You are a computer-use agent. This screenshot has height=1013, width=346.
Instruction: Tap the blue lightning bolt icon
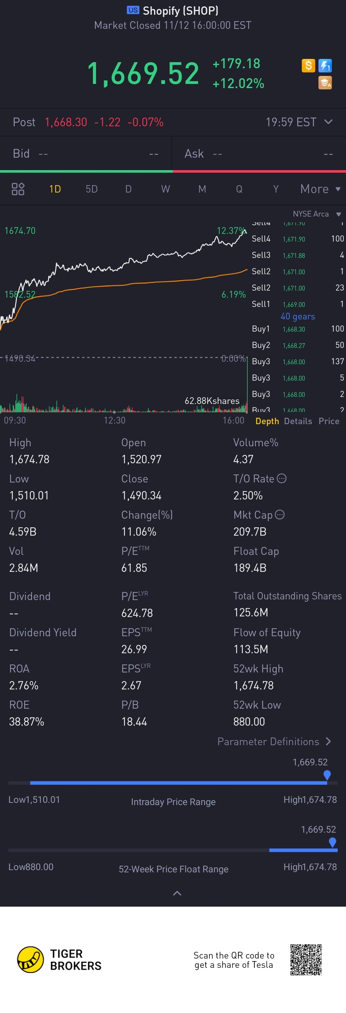(325, 65)
